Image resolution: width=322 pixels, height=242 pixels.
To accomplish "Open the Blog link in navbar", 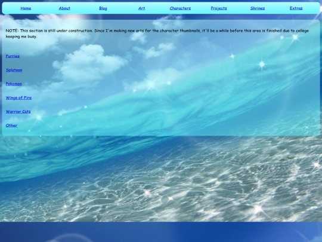I will click(x=103, y=8).
